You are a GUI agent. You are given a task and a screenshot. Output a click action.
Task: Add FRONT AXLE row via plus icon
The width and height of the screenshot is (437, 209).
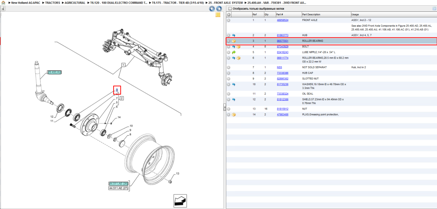pyautogui.click(x=229, y=21)
